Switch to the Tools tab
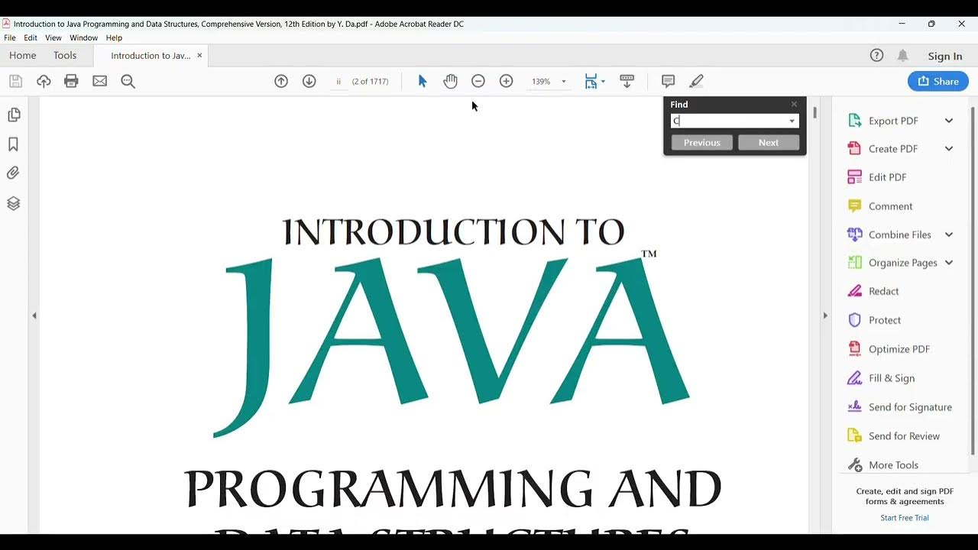978x550 pixels. [x=65, y=55]
